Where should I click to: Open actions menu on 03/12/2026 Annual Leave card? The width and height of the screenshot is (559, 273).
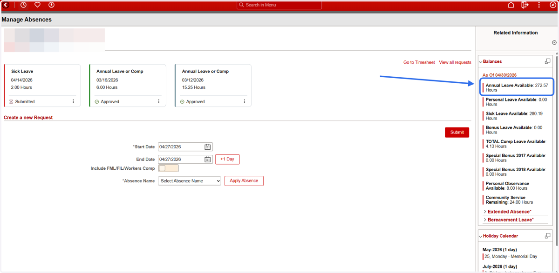pyautogui.click(x=245, y=101)
